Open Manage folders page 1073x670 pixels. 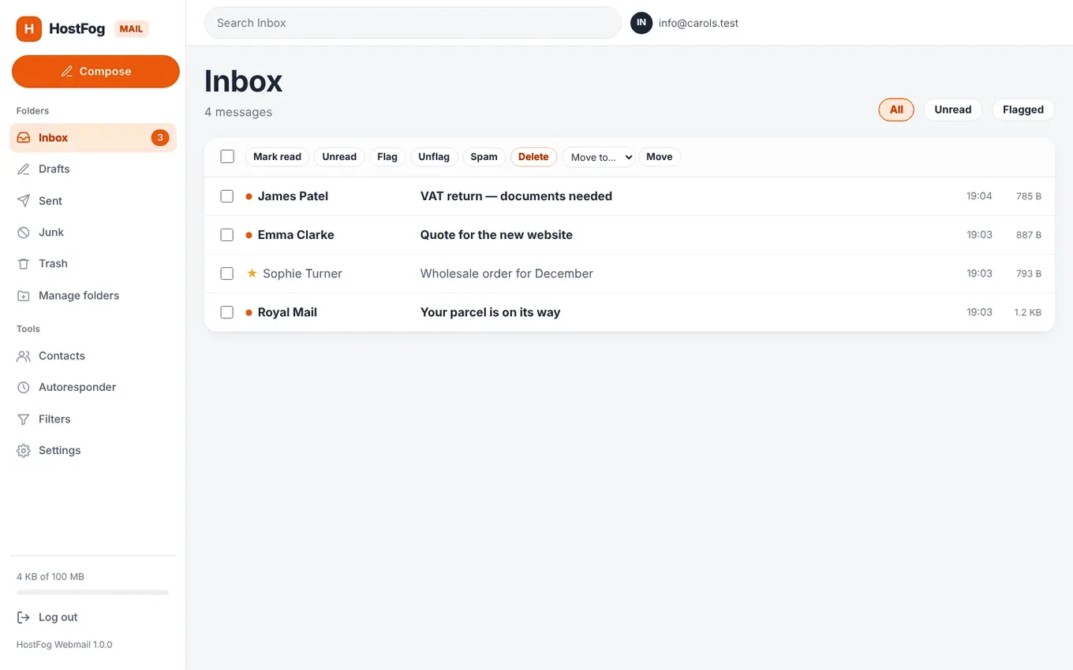(x=93, y=296)
